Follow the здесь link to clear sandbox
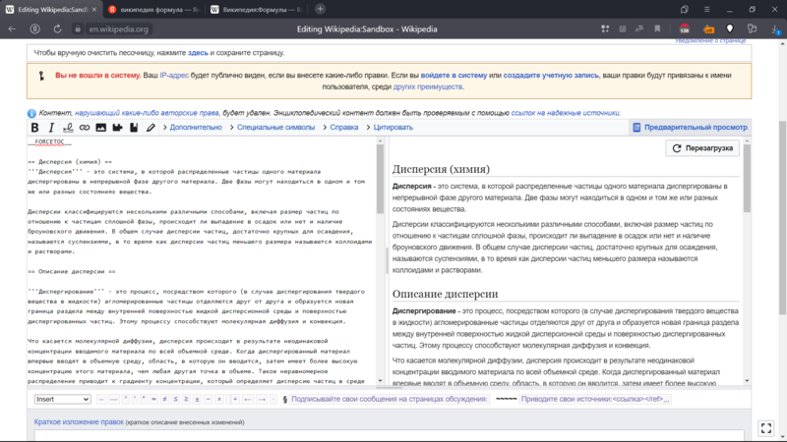Image resolution: width=787 pixels, height=442 pixels. 198,53
